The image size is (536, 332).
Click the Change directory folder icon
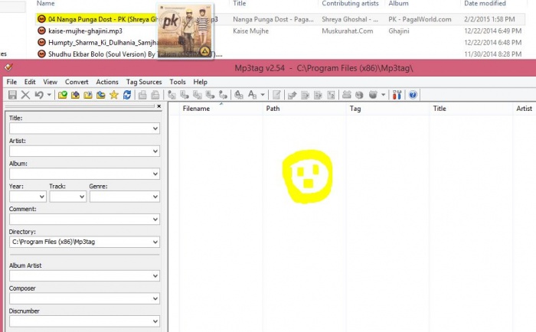pos(62,95)
